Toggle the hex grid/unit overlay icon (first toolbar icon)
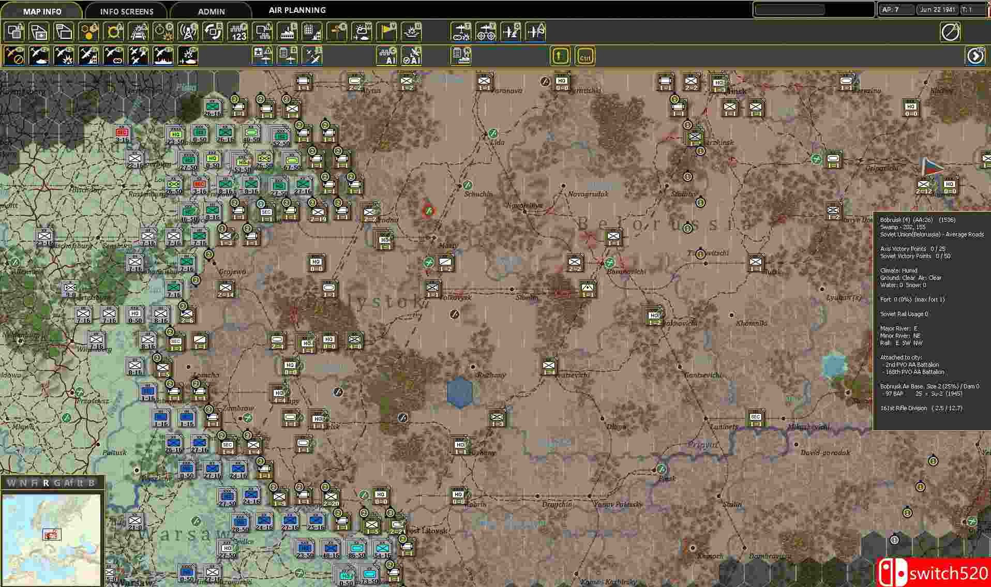This screenshot has height=587, width=991. pyautogui.click(x=14, y=32)
